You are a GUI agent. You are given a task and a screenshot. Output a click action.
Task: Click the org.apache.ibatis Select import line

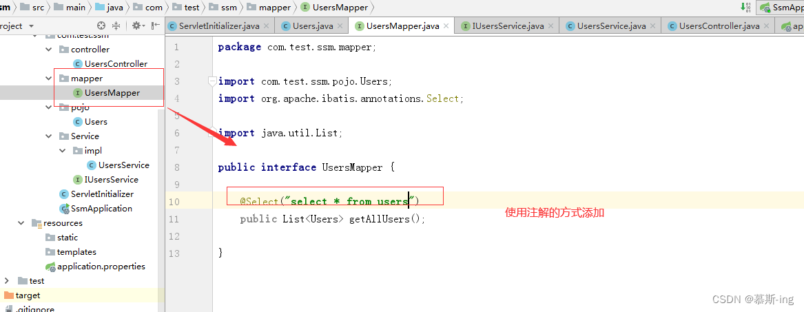click(341, 98)
